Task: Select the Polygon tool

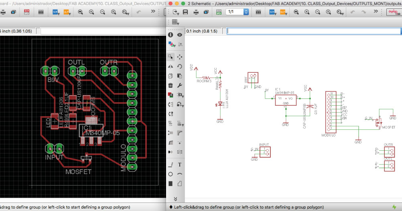Action: pos(180,184)
